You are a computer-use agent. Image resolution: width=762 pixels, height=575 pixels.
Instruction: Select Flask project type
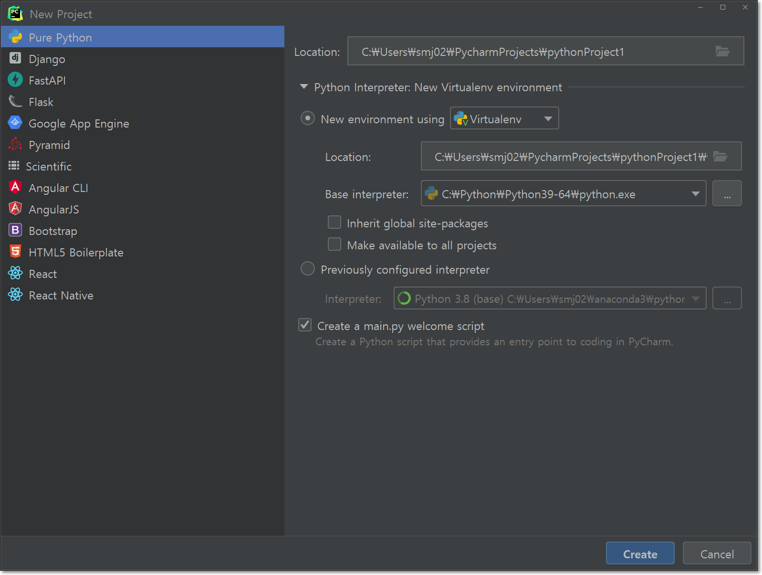coord(142,101)
